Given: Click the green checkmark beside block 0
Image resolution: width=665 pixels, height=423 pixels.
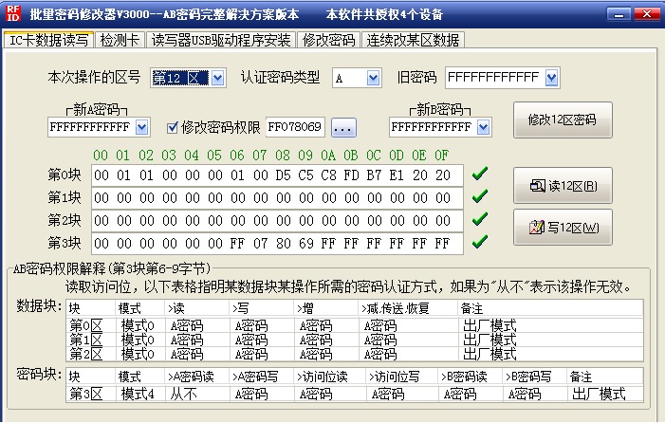Looking at the screenshot, I should 480,174.
